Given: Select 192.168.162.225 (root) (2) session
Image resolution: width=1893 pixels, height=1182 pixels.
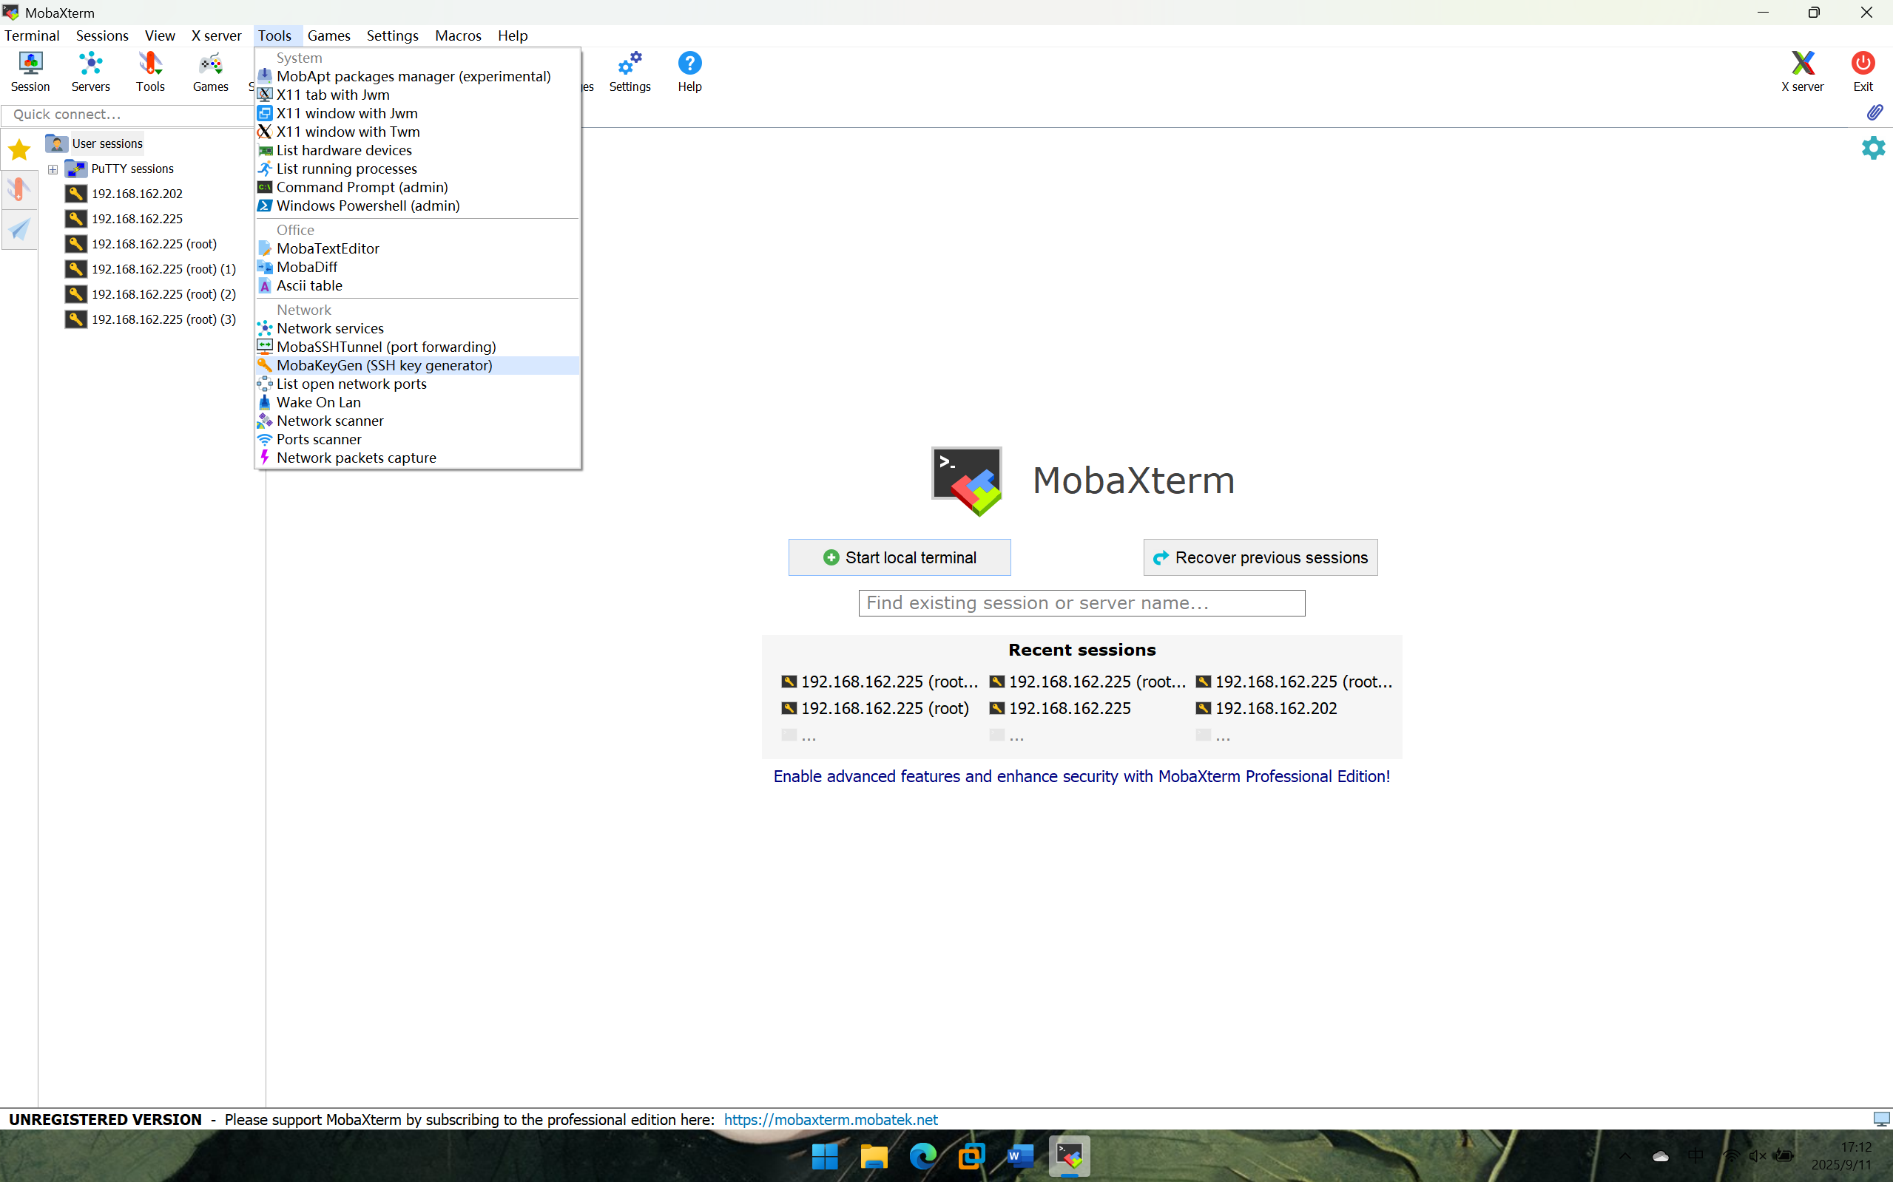Looking at the screenshot, I should point(163,294).
